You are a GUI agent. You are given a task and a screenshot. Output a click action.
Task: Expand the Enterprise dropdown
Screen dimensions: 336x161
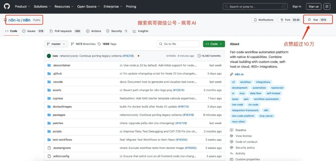(x=113, y=7)
